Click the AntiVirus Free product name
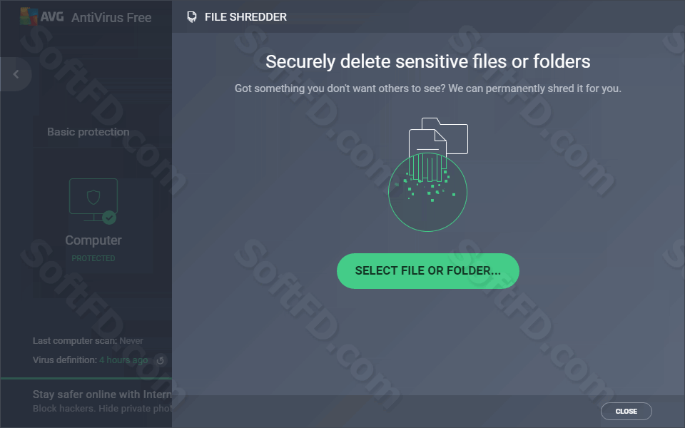685x428 pixels. pyautogui.click(x=111, y=17)
